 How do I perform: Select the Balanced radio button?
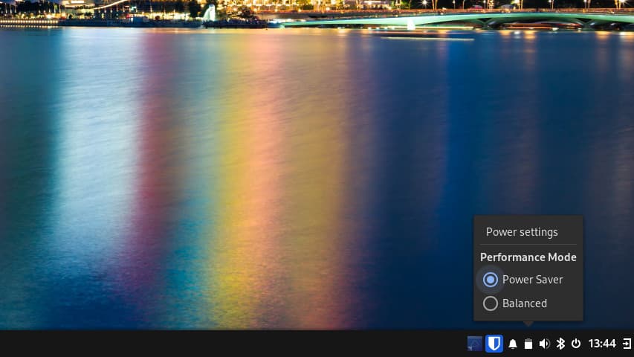click(x=491, y=303)
